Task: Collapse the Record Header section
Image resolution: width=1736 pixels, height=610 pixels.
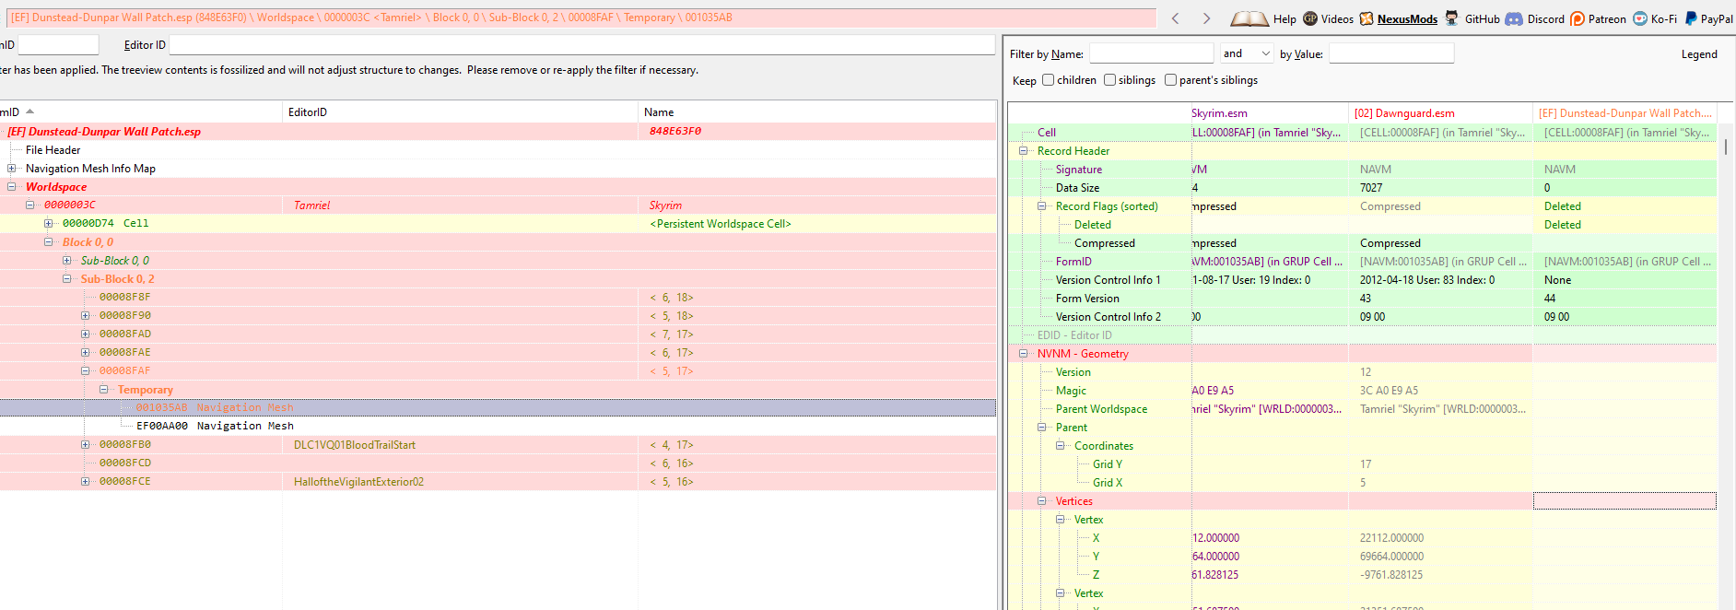Action: tap(1024, 151)
